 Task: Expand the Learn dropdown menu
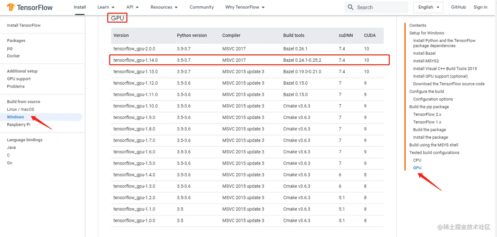click(x=106, y=7)
